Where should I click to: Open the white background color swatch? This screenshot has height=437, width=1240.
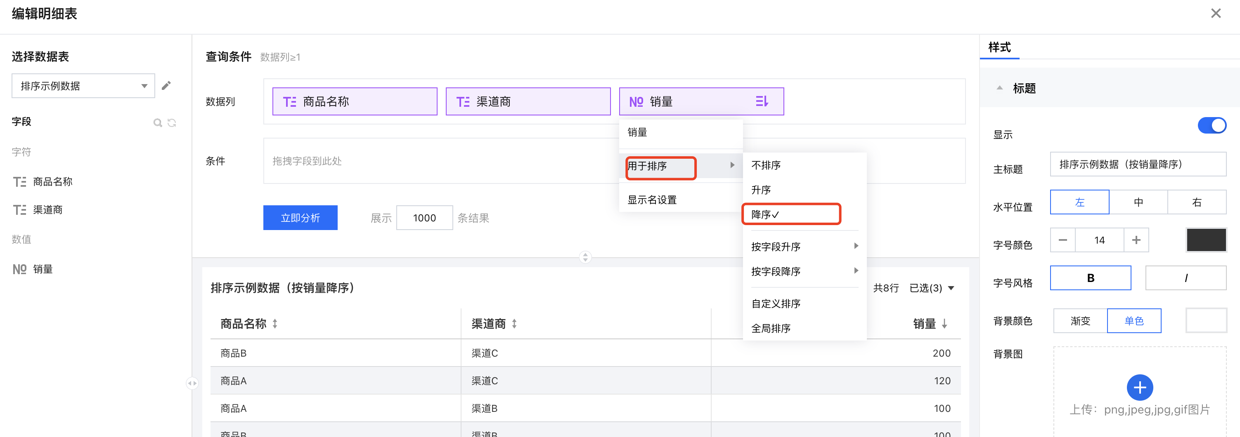click(x=1206, y=321)
